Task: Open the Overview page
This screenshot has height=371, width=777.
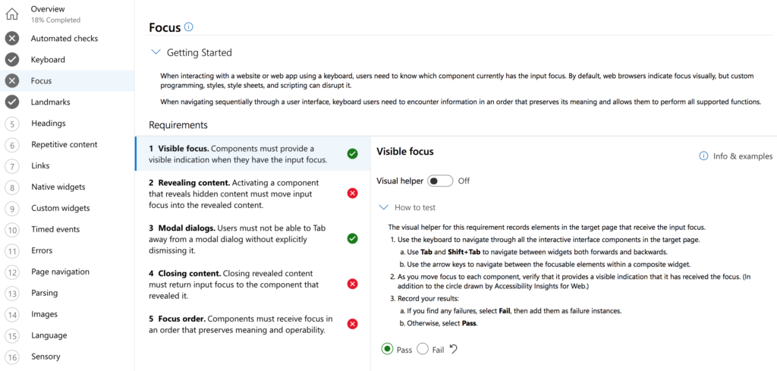Action: 48,9
